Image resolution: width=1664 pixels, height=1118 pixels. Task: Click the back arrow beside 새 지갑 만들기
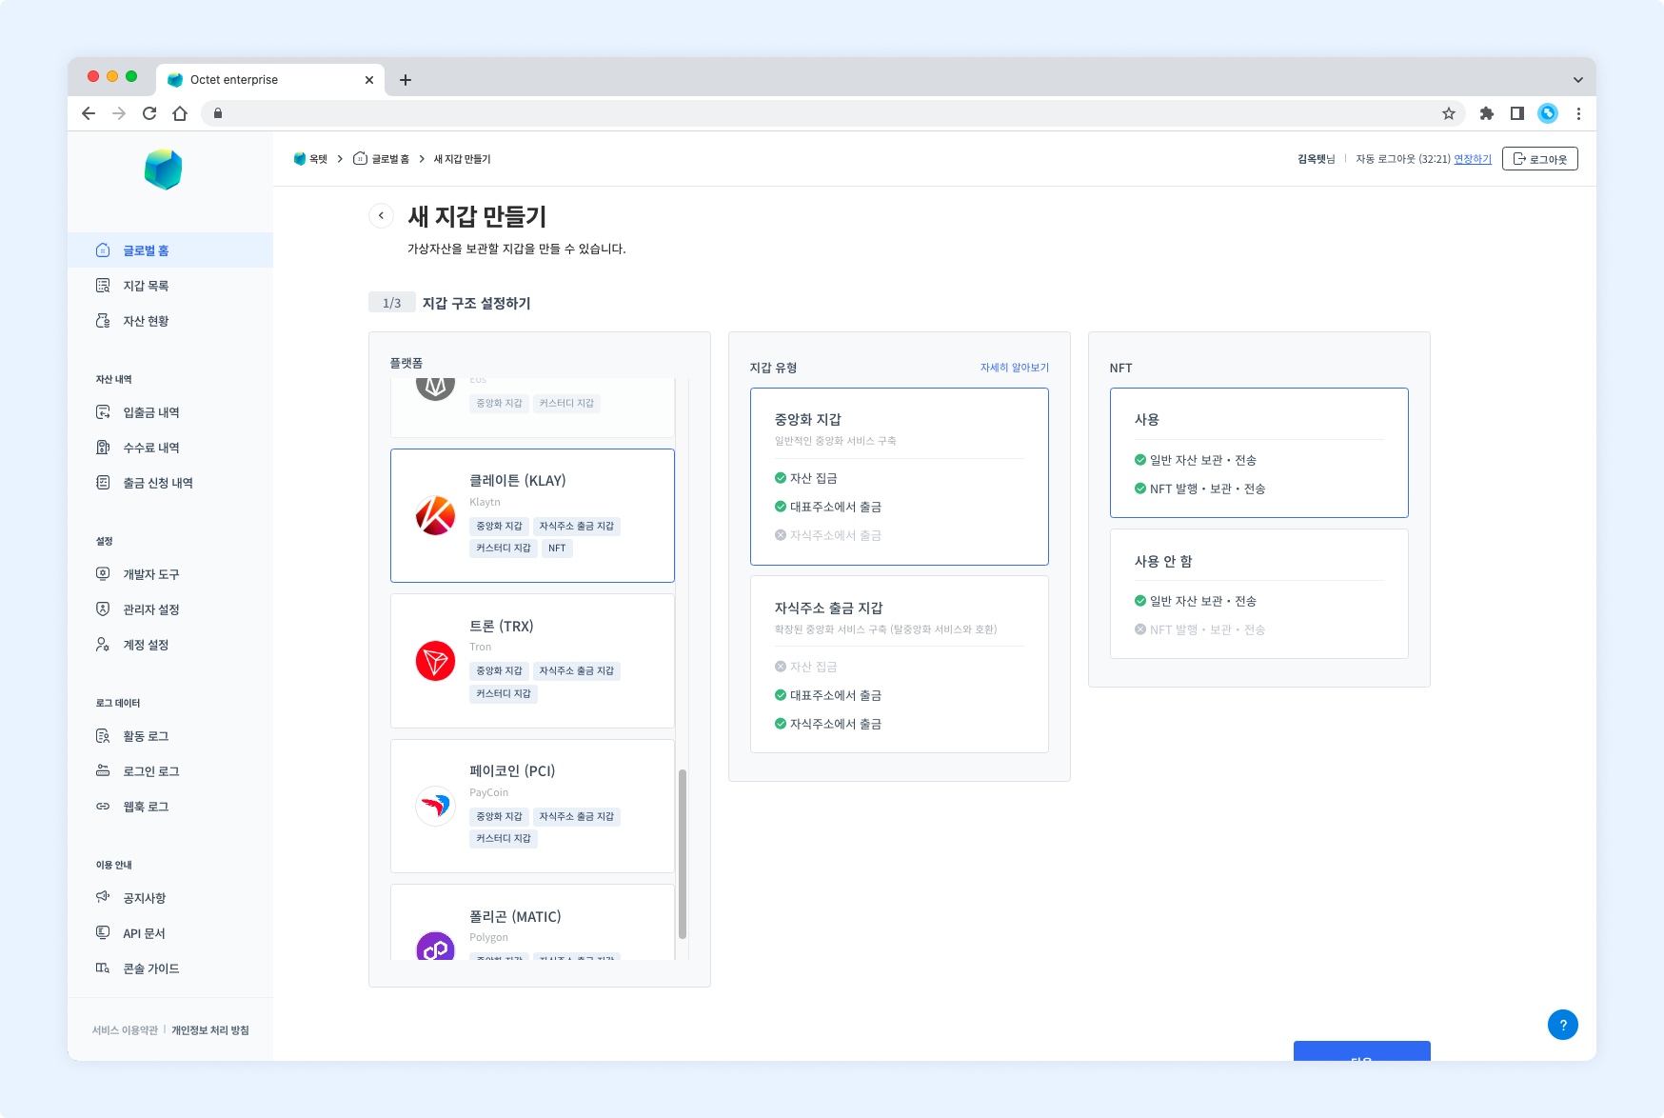[381, 216]
